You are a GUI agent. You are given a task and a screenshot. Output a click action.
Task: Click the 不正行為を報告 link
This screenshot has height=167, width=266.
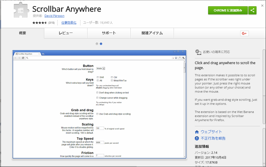pyautogui.click(x=213, y=138)
